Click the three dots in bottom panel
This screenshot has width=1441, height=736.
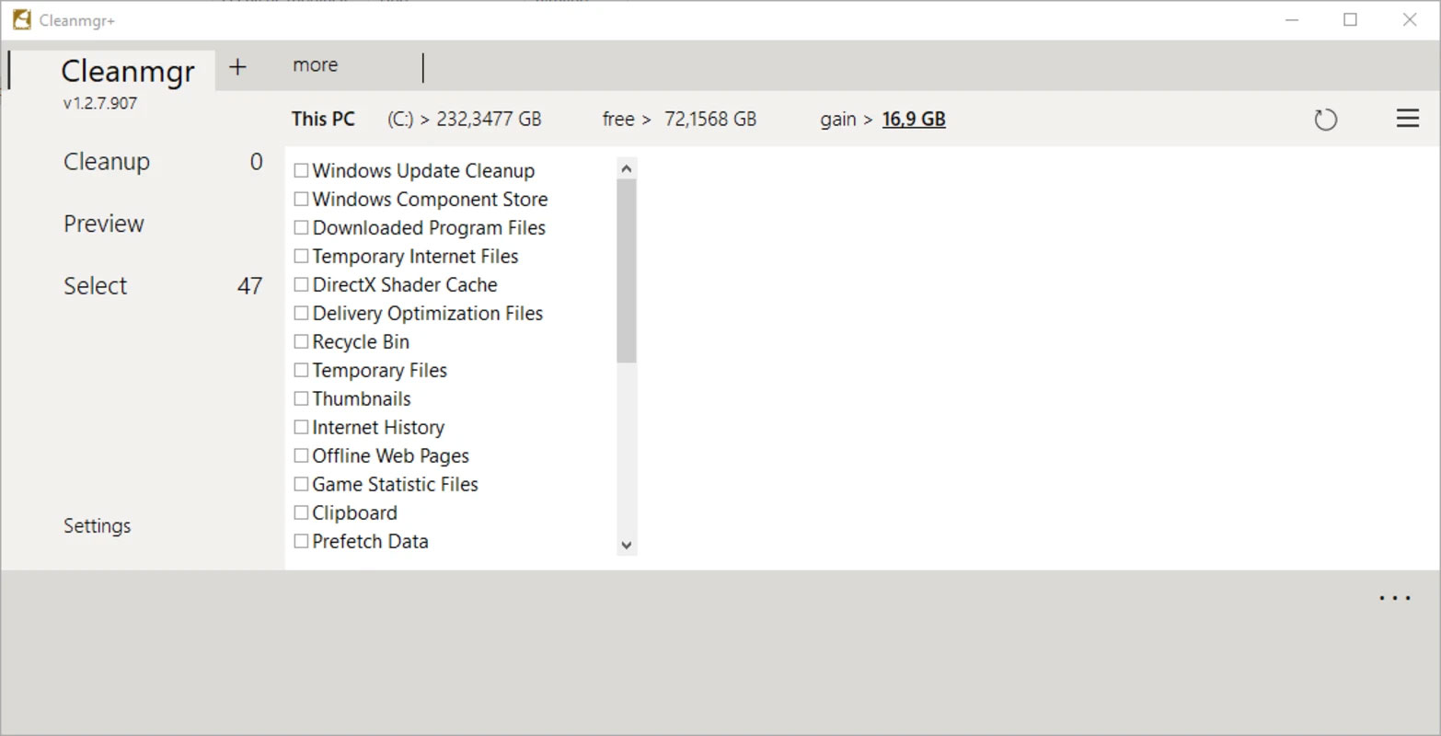[1394, 599]
